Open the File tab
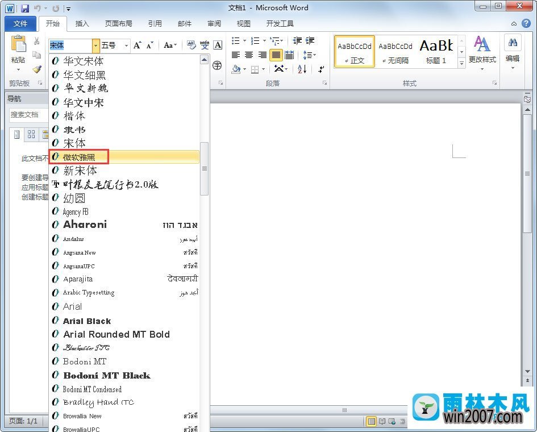 tap(20, 24)
